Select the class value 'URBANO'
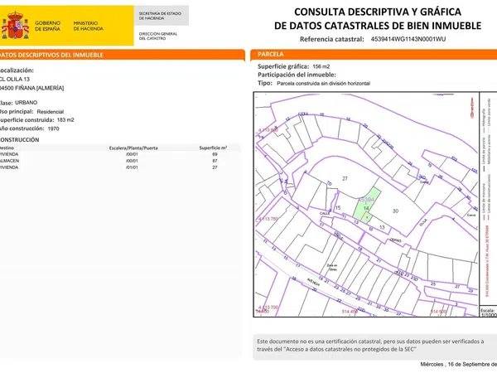The image size is (497, 373). pos(26,103)
